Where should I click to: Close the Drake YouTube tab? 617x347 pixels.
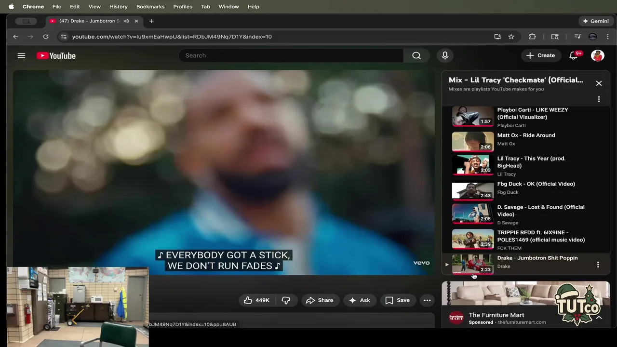point(136,21)
